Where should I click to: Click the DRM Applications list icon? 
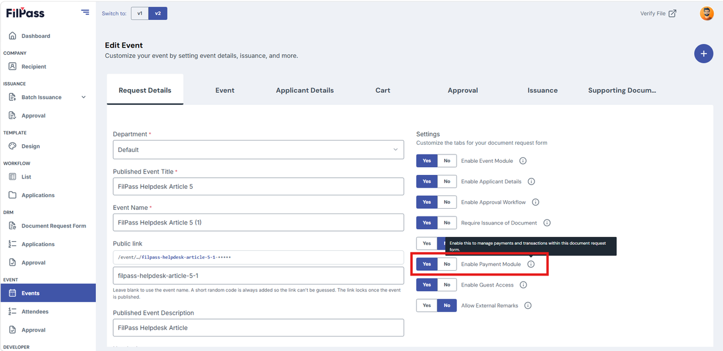click(12, 244)
